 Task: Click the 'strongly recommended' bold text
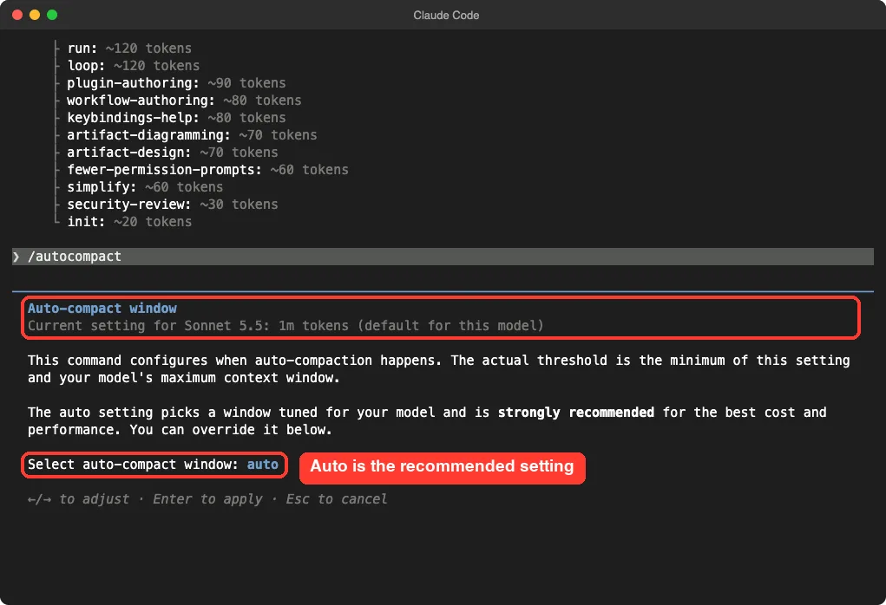coord(576,413)
